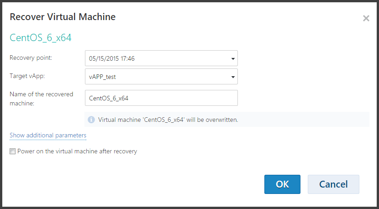Enable power on after recovery checkbox
The height and width of the screenshot is (209, 379).
(12, 151)
